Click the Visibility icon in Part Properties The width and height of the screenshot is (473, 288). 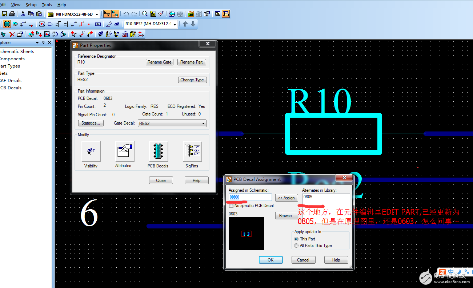pyautogui.click(x=91, y=151)
